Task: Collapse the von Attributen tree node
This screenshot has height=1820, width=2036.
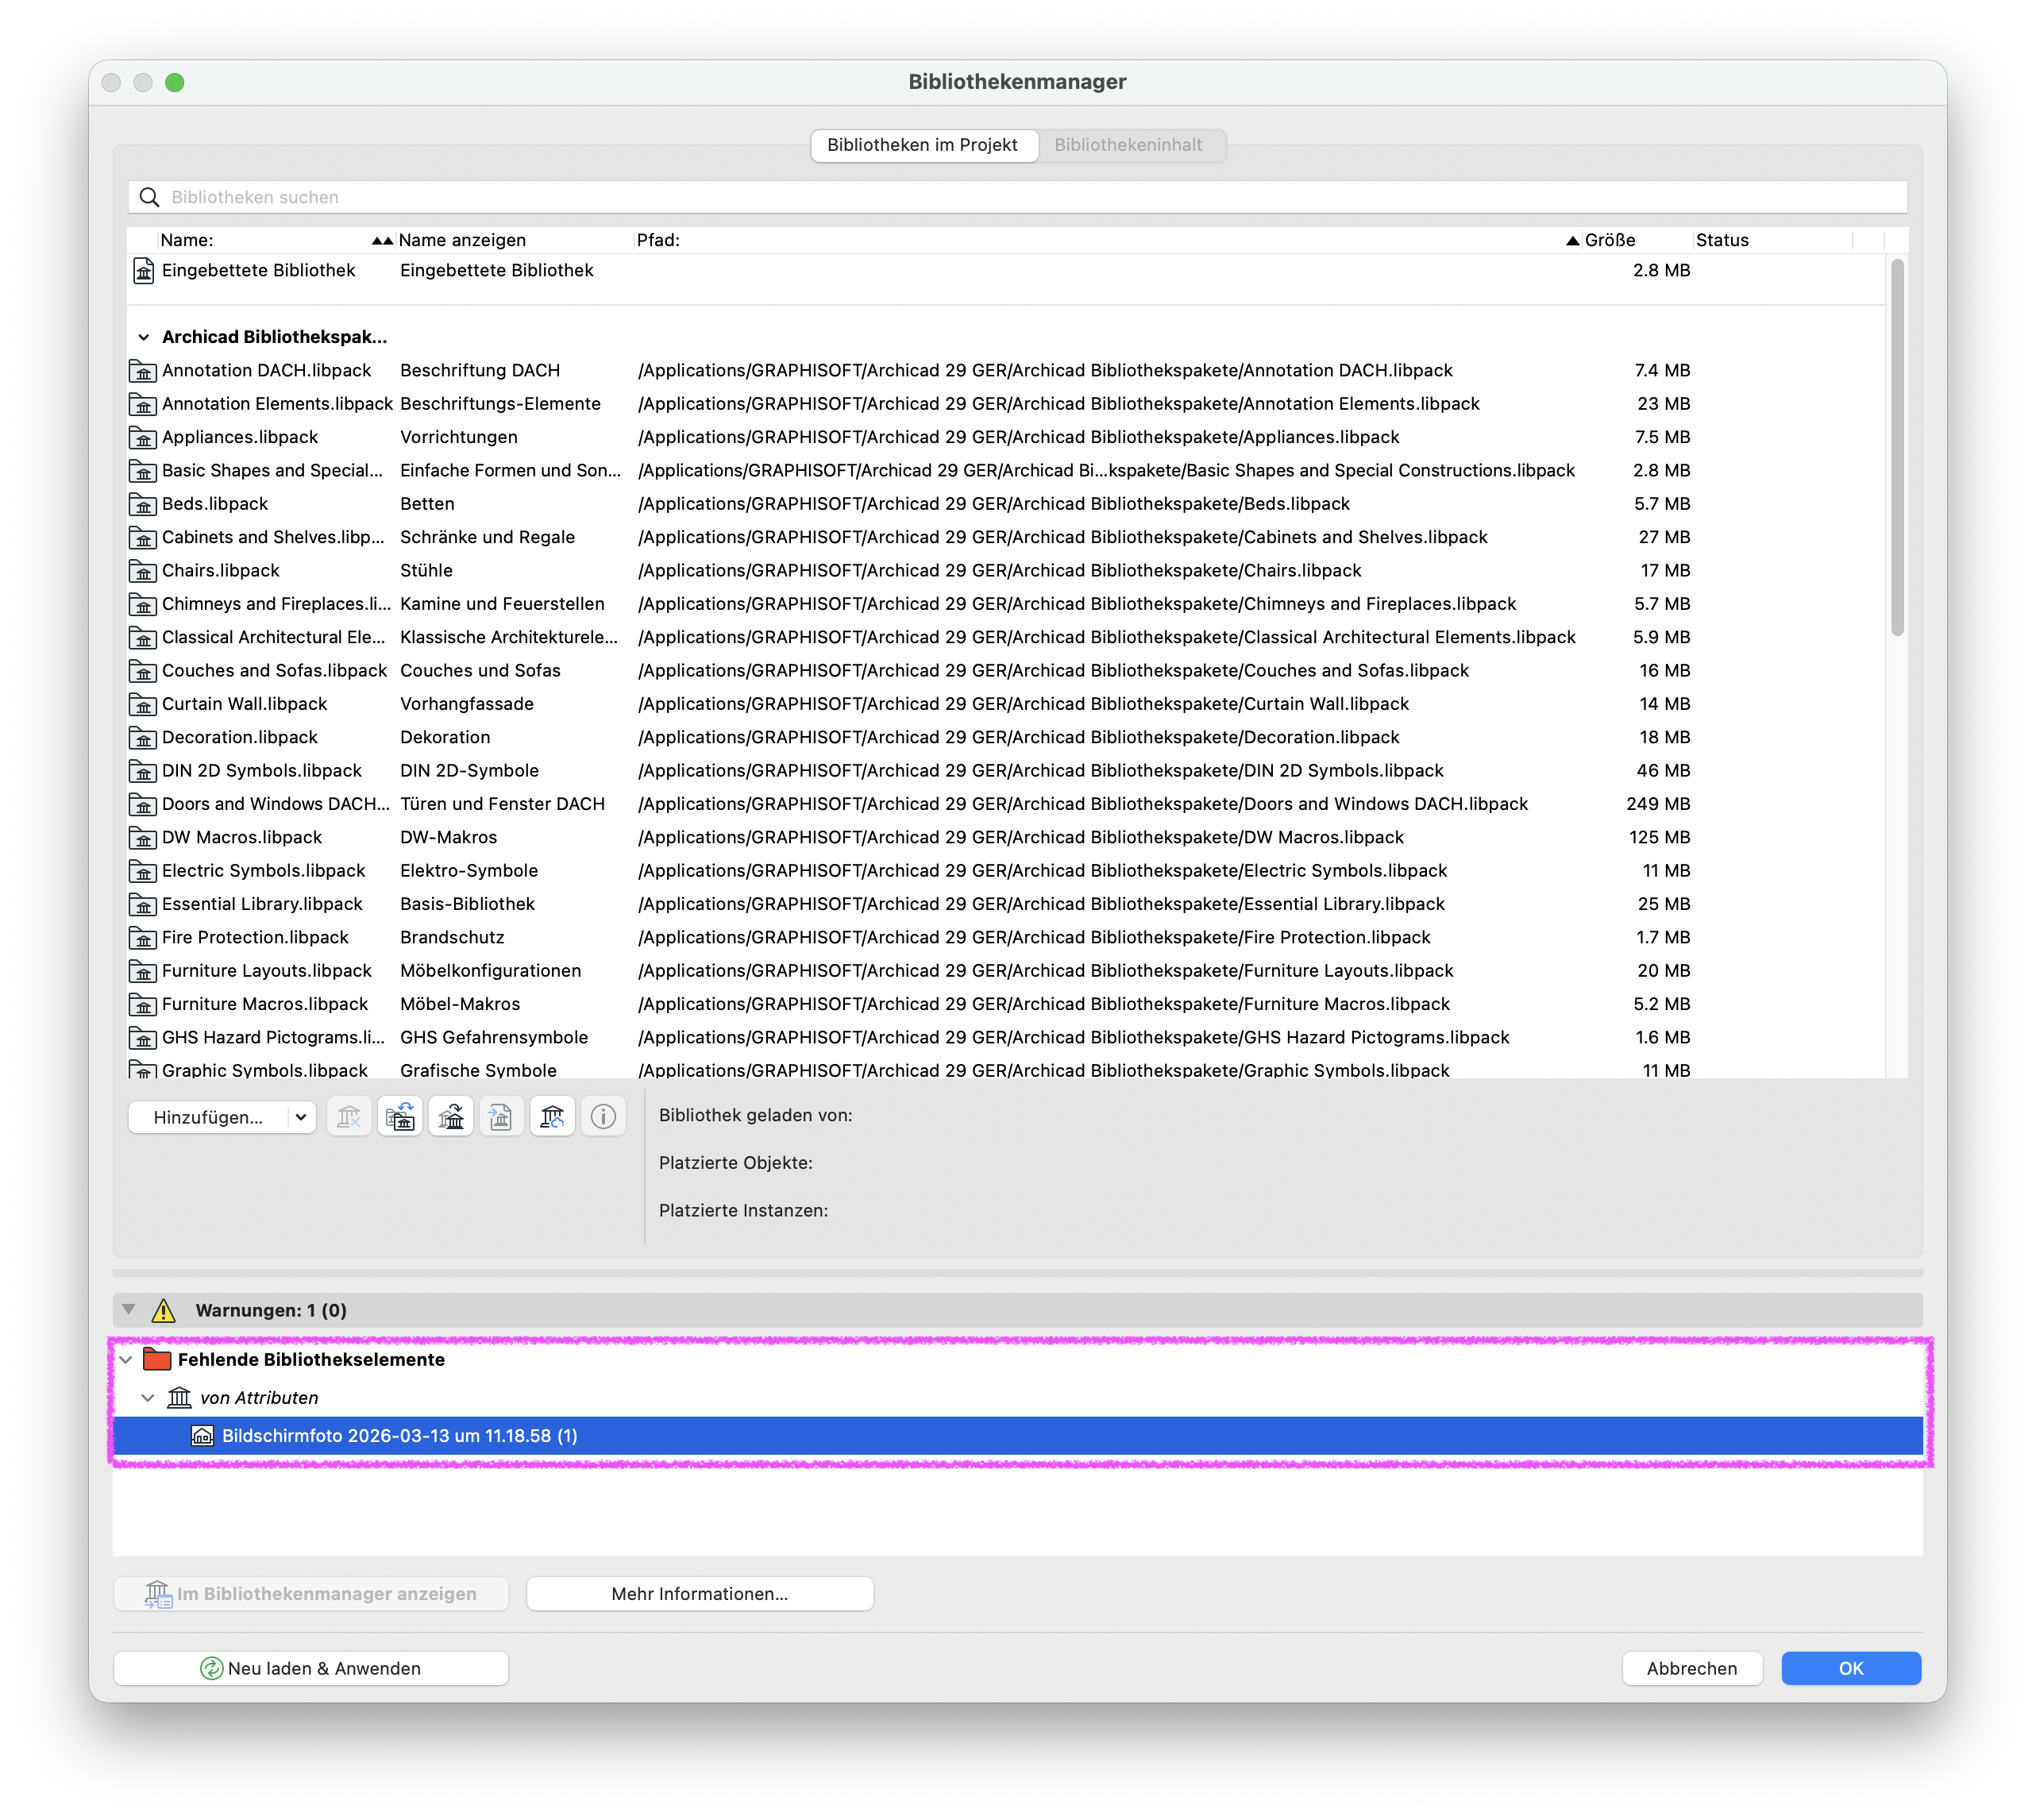Action: tap(148, 1398)
